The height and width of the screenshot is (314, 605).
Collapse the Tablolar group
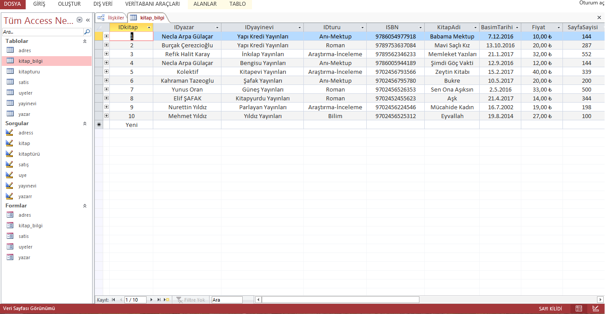[85, 41]
